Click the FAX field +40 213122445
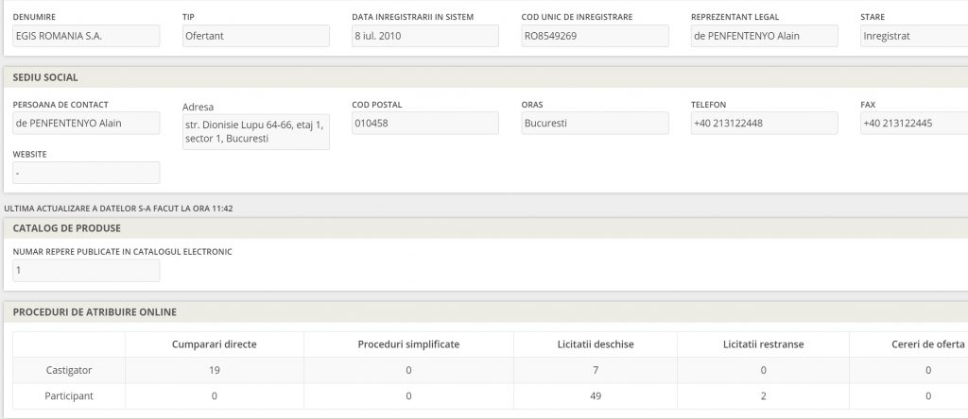This screenshot has width=968, height=419. tap(914, 123)
